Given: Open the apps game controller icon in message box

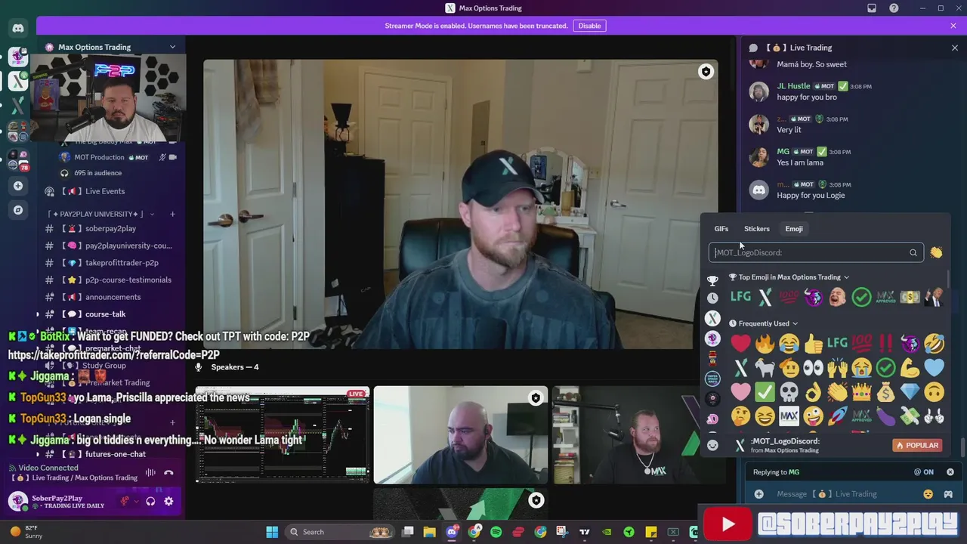Looking at the screenshot, I should coord(948,494).
